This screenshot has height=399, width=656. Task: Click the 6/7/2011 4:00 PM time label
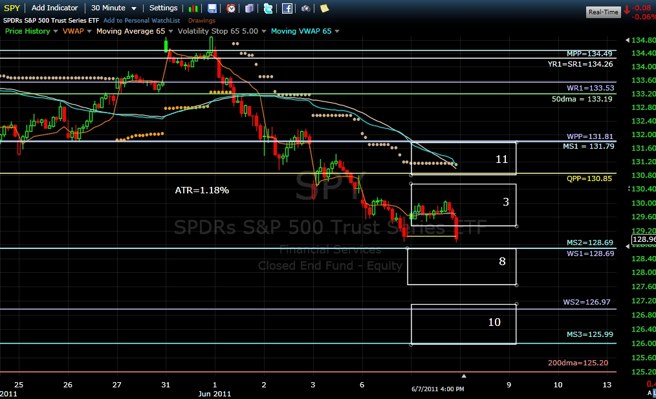coord(437,389)
